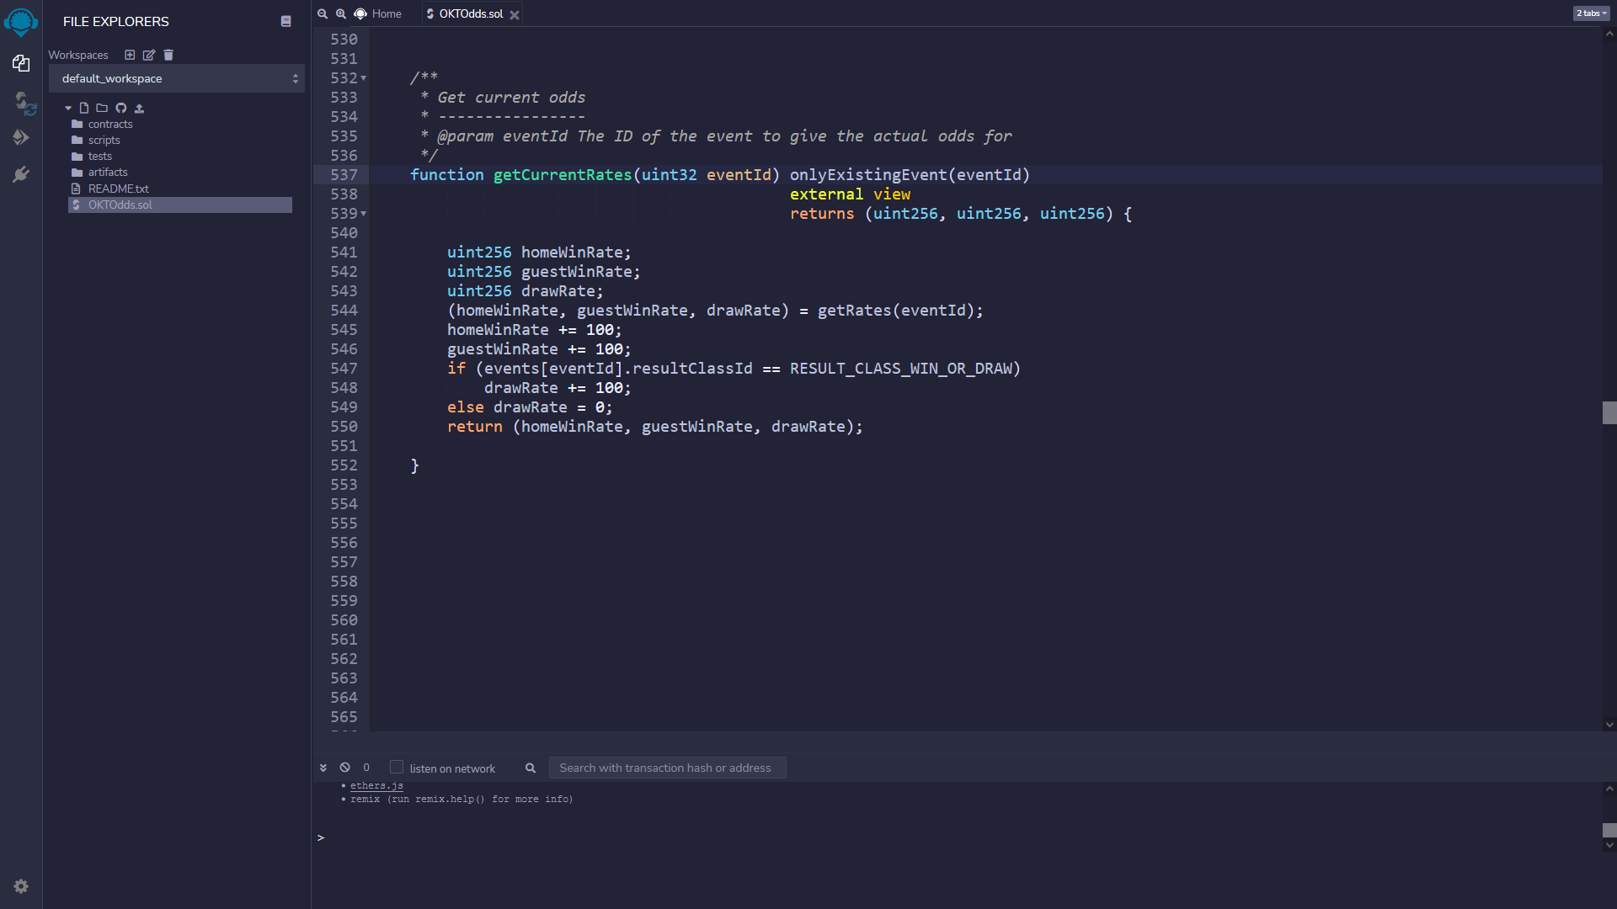
Task: Fold the code block at line 539
Action: coord(364,214)
